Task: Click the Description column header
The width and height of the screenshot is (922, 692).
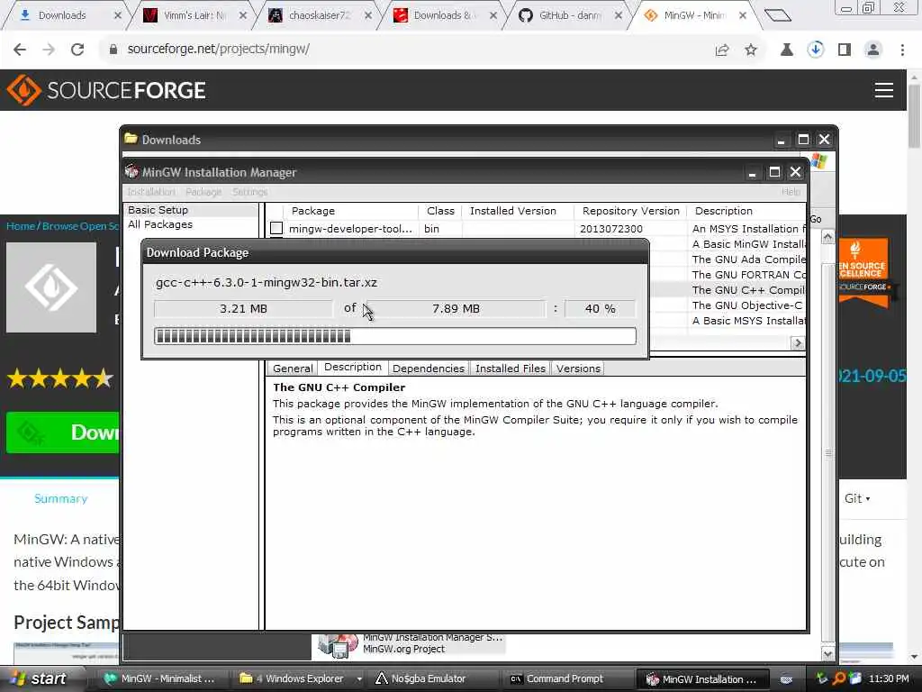Action: 746,211
